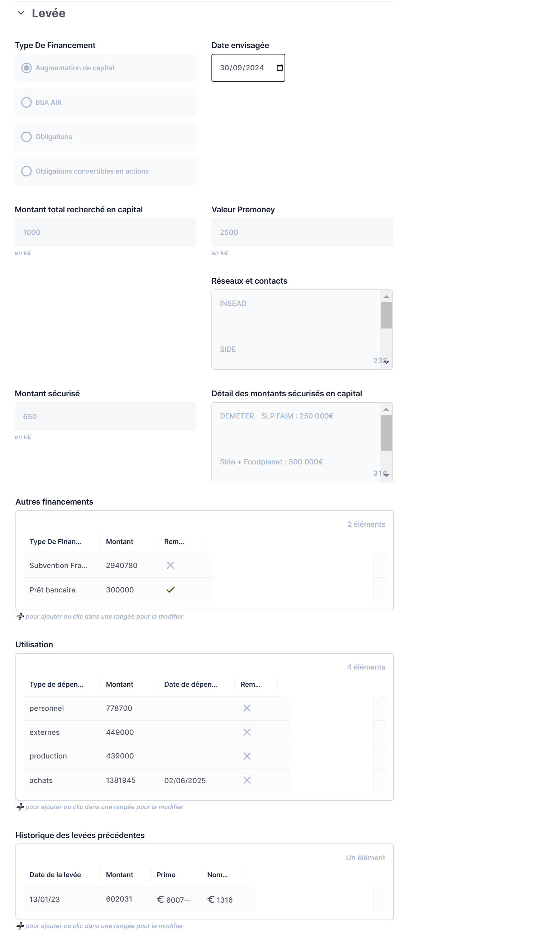Add a row to Historique des levées
Image resolution: width=549 pixels, height=941 pixels.
[x=20, y=926]
